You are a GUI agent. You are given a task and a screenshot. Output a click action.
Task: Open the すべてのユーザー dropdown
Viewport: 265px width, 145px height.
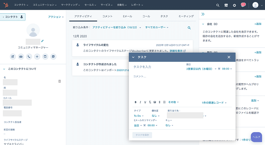(157, 27)
